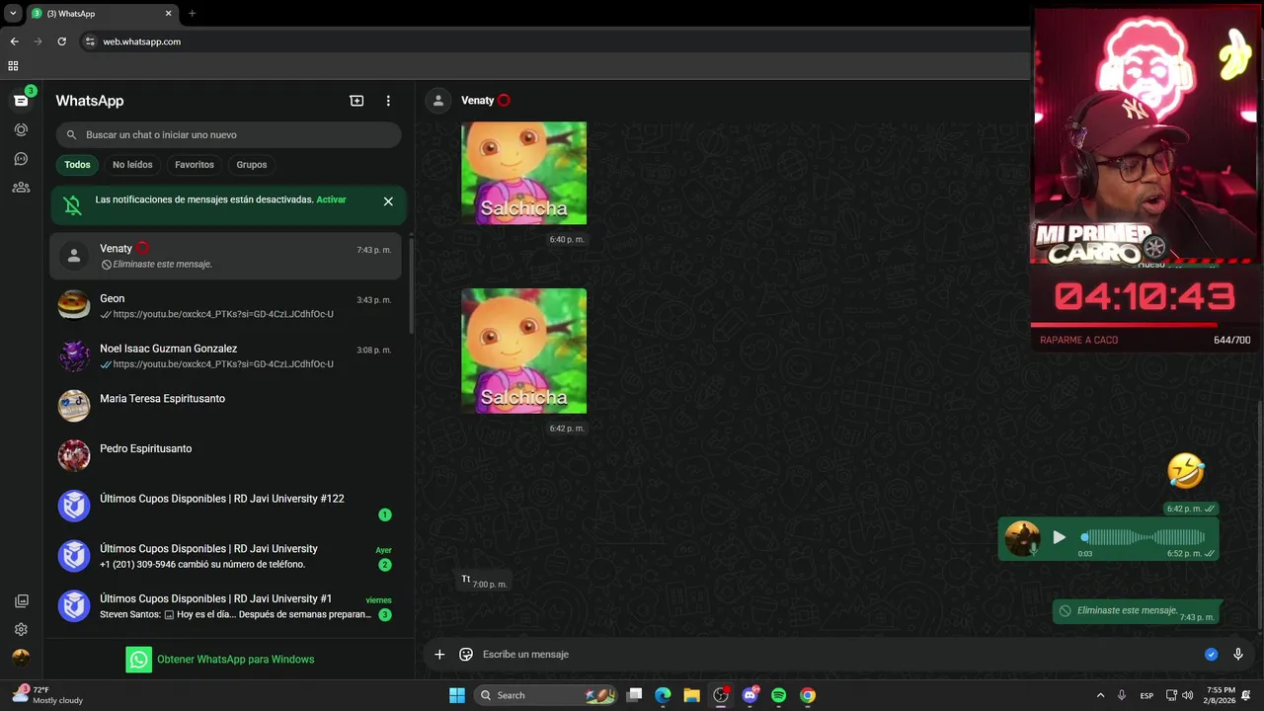The width and height of the screenshot is (1264, 711).
Task: Dismiss the notifications disabled banner
Action: (388, 201)
